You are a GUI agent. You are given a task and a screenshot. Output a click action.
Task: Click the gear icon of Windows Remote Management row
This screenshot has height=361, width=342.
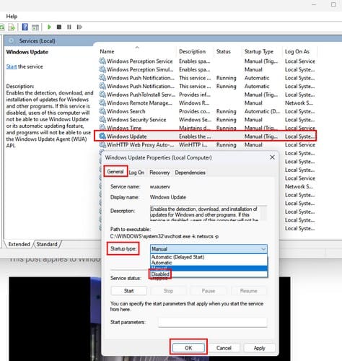pos(102,103)
